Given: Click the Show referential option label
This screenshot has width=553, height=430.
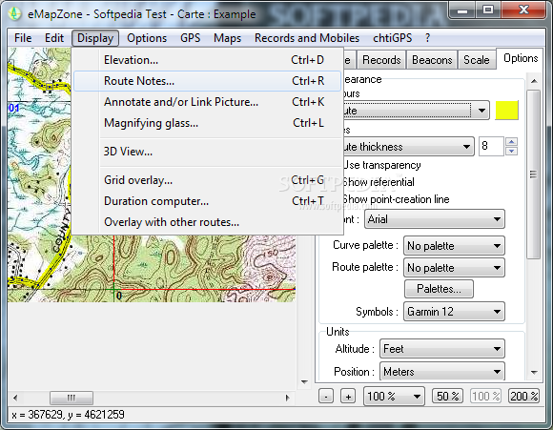Looking at the screenshot, I should pyautogui.click(x=379, y=182).
